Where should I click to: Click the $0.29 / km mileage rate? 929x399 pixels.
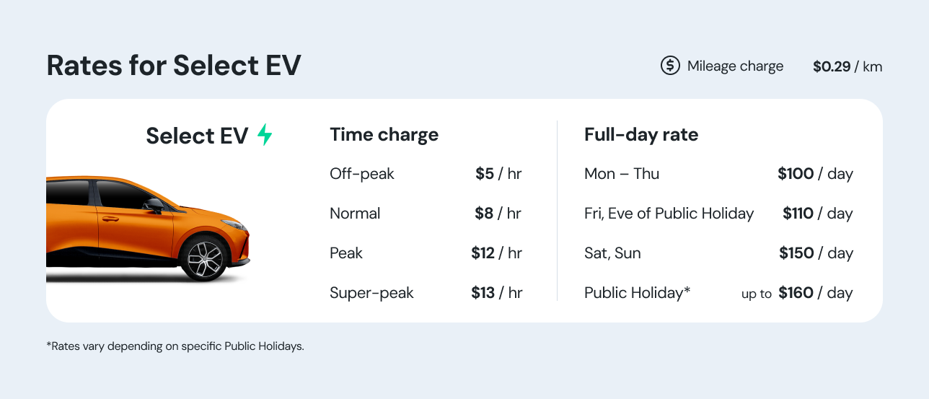(x=847, y=66)
